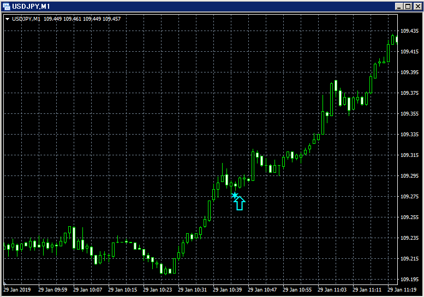Click price level 109.335 on scale
The image size is (424, 297).
click(x=409, y=134)
